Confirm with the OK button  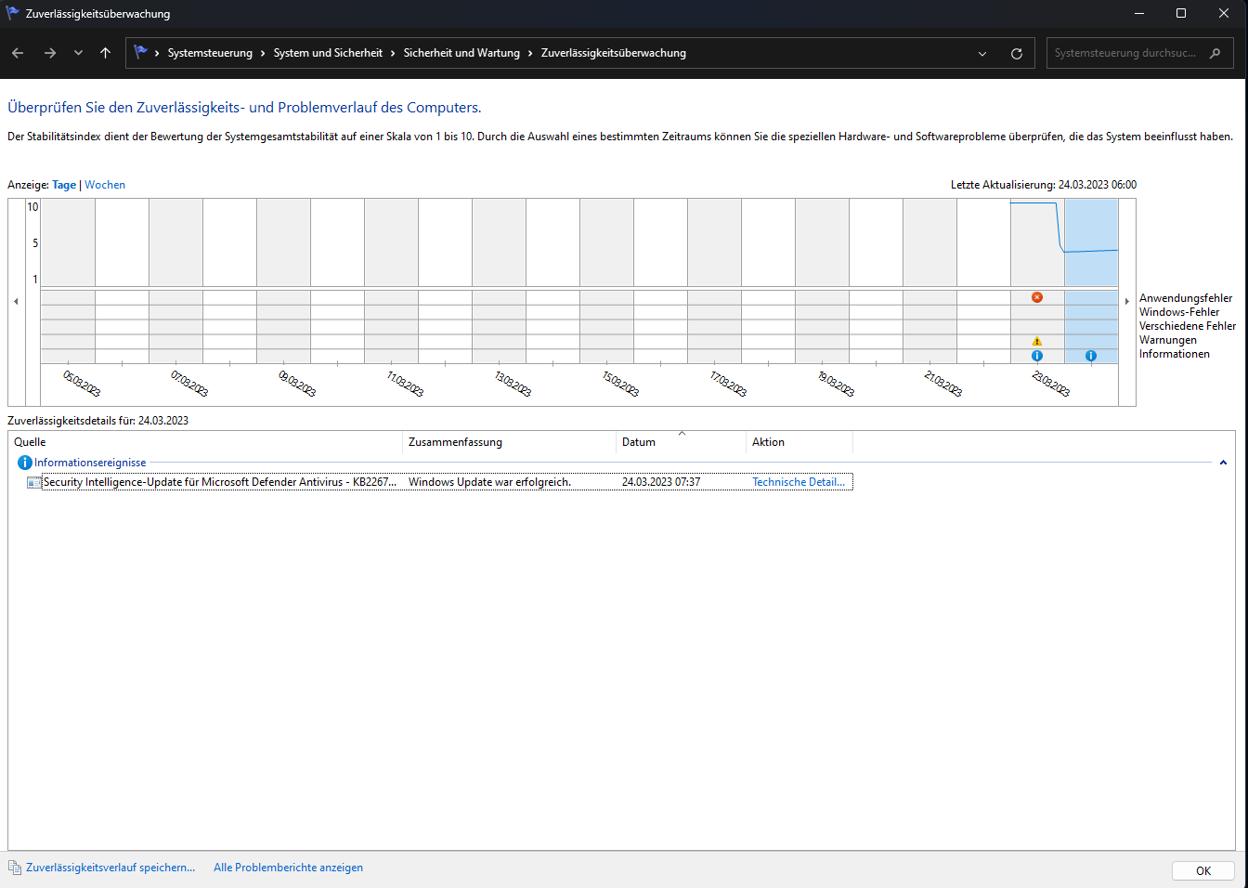[1202, 870]
